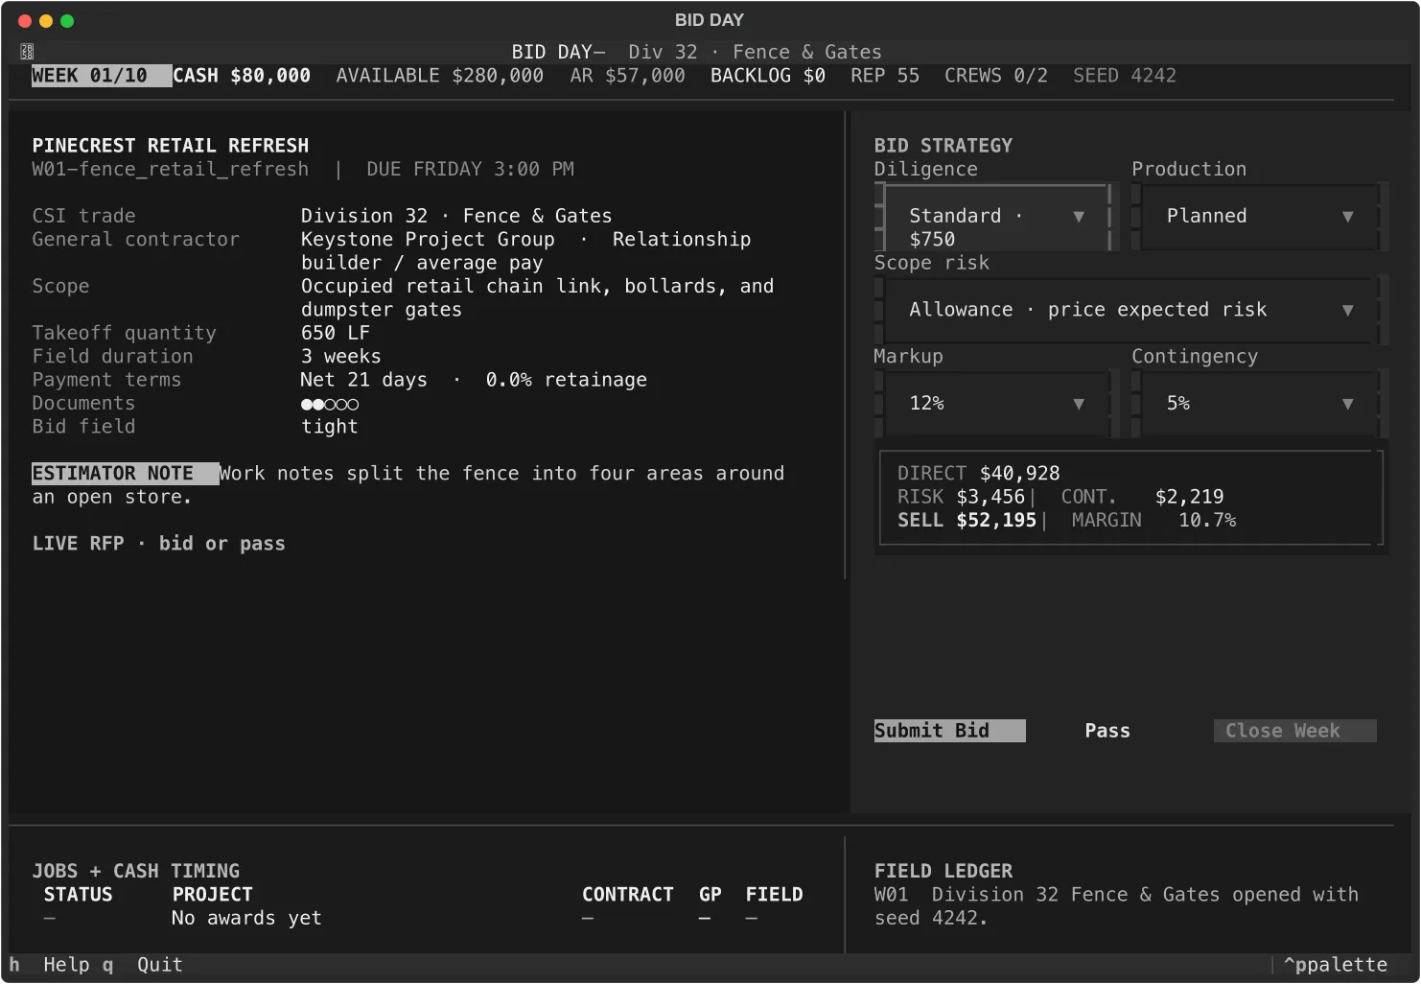This screenshot has height=984, width=1421.
Task: Click the REP 55 status entry
Action: [885, 76]
